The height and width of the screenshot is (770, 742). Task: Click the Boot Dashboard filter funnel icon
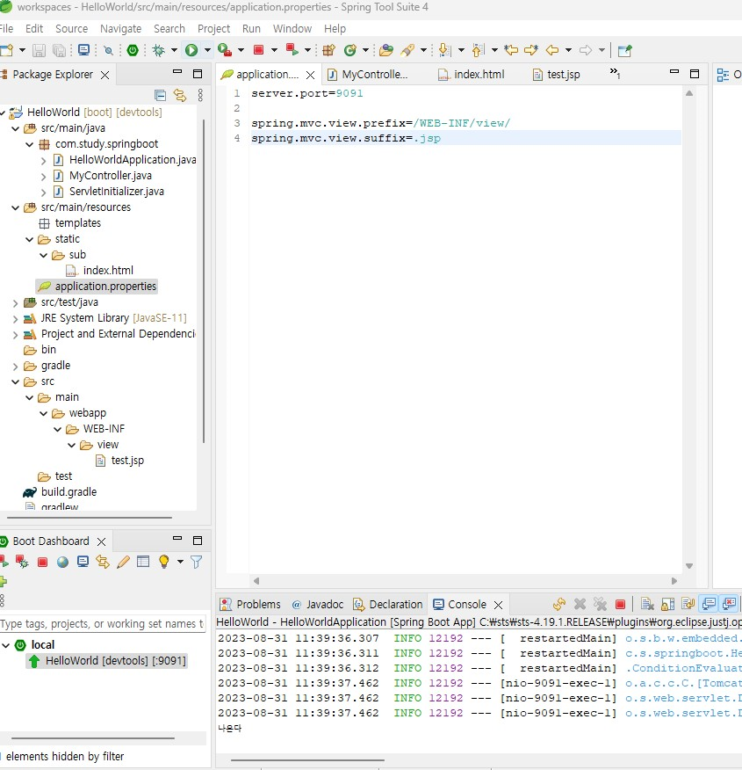pos(196,562)
